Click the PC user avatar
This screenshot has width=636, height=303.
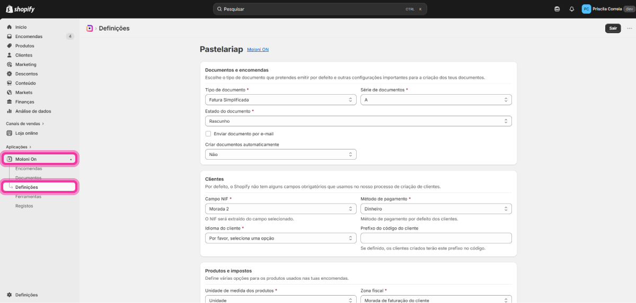(586, 9)
